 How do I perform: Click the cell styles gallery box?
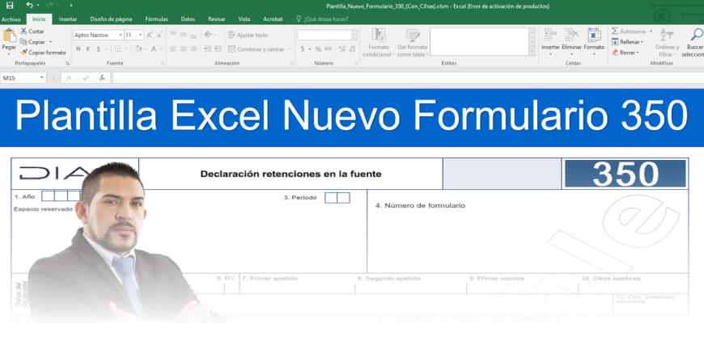[x=480, y=42]
